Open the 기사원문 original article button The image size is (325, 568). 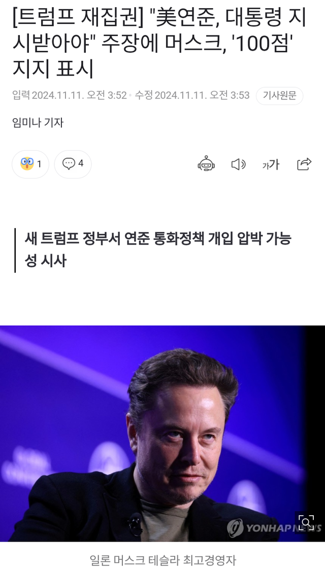(279, 96)
